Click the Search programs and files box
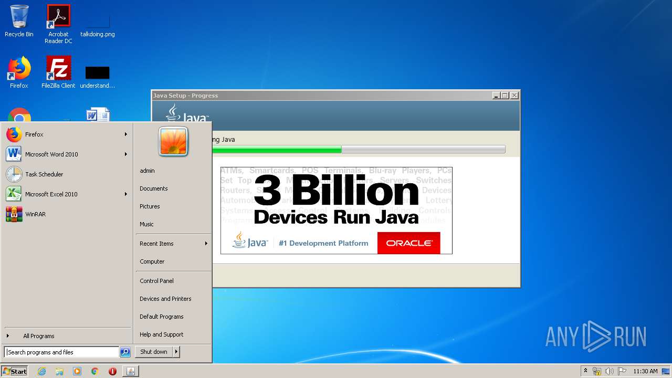The height and width of the screenshot is (378, 672). pyautogui.click(x=61, y=352)
